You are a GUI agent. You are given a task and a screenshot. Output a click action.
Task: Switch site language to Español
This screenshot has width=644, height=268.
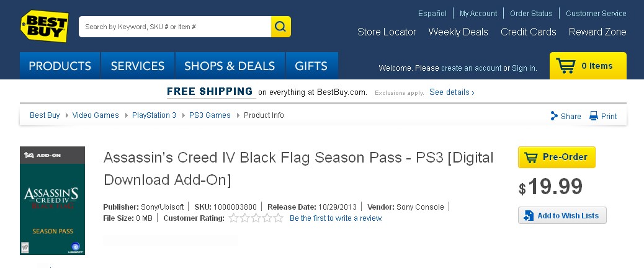(x=432, y=14)
